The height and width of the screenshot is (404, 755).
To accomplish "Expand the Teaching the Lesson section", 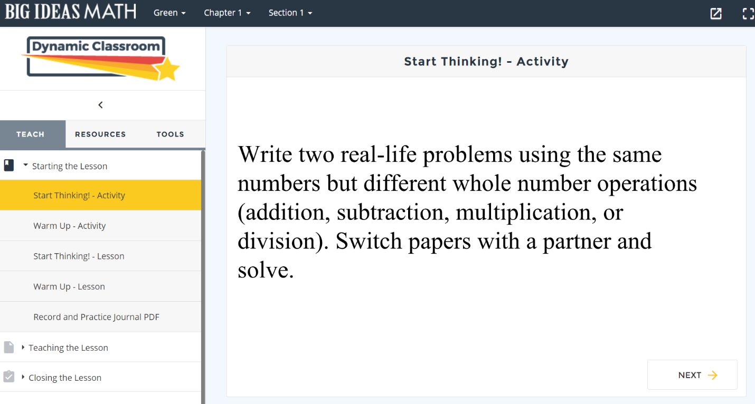I will pyautogui.click(x=68, y=348).
